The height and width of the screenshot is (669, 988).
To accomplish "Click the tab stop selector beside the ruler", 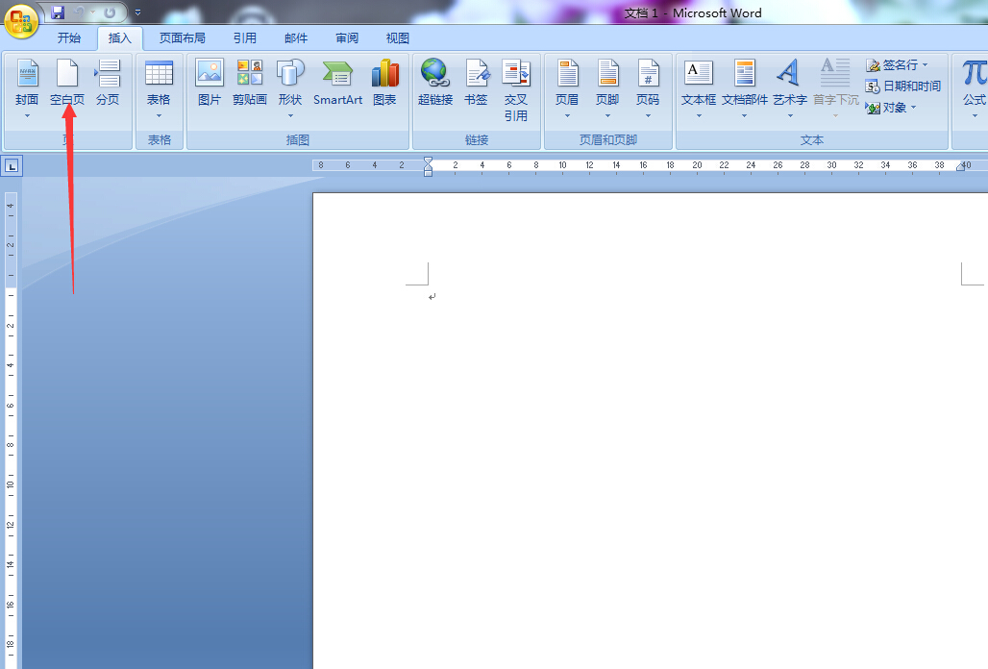I will 12,166.
